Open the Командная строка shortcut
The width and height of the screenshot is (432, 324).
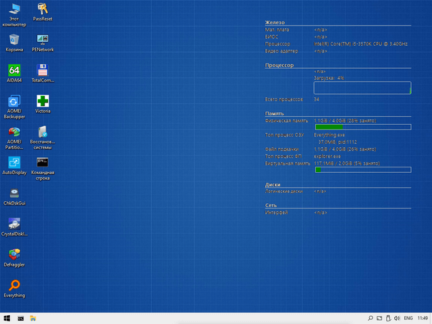[x=43, y=163]
